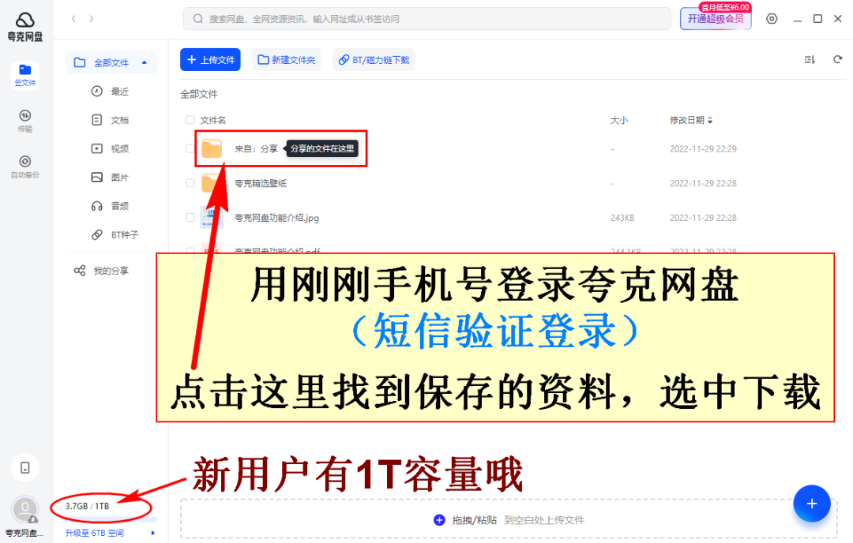Viewport: 853px width, 543px height.
Task: Tick checkbox for 来自：分享 row
Action: (x=190, y=148)
